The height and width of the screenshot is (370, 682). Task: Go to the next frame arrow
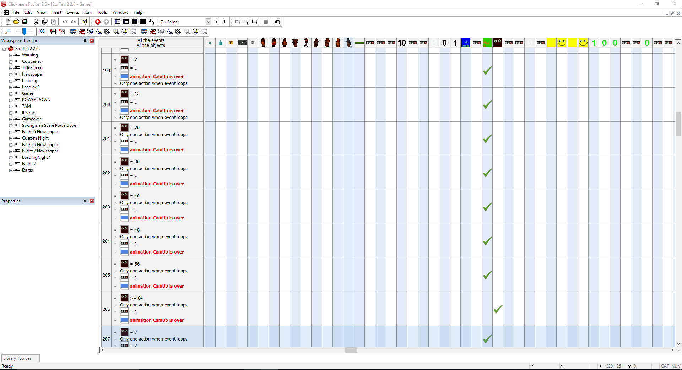pos(225,22)
